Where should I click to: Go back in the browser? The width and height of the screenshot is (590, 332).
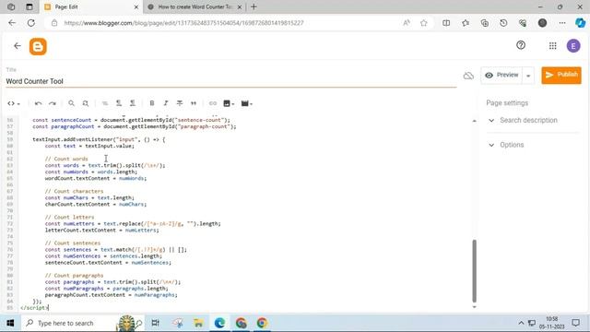(x=12, y=23)
